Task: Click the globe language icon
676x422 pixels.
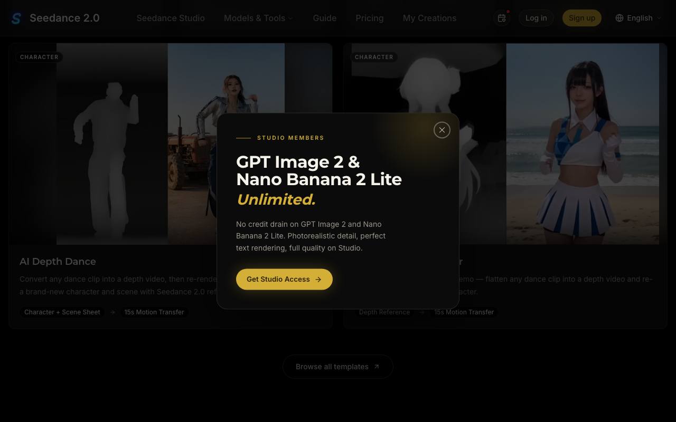Action: click(x=619, y=18)
